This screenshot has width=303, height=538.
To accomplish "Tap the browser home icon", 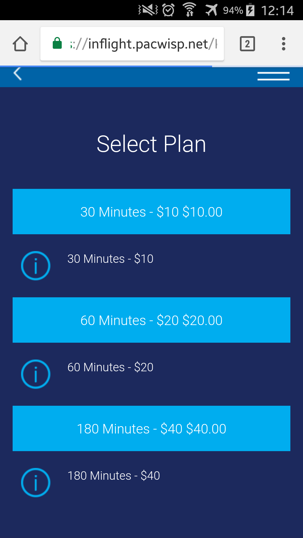I will 20,44.
